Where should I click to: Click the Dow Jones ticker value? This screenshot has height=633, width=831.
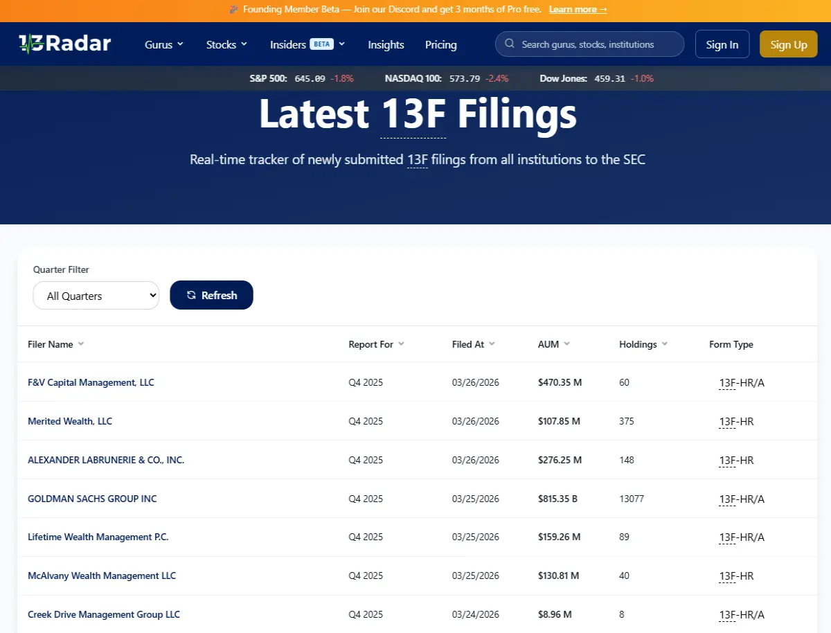[x=609, y=78]
